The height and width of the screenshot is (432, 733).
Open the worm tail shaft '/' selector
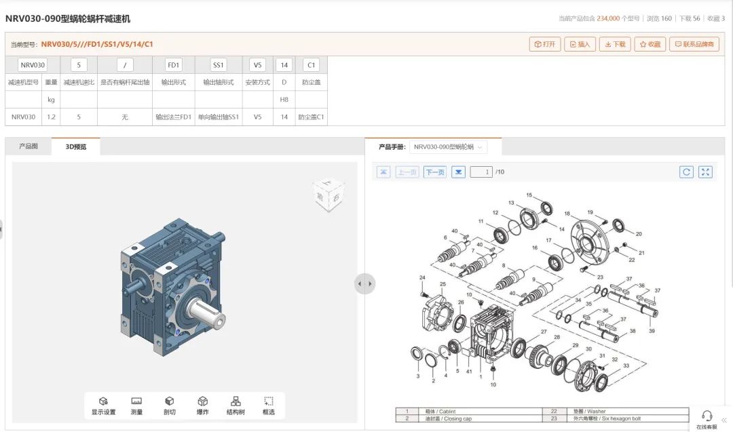pyautogui.click(x=125, y=65)
